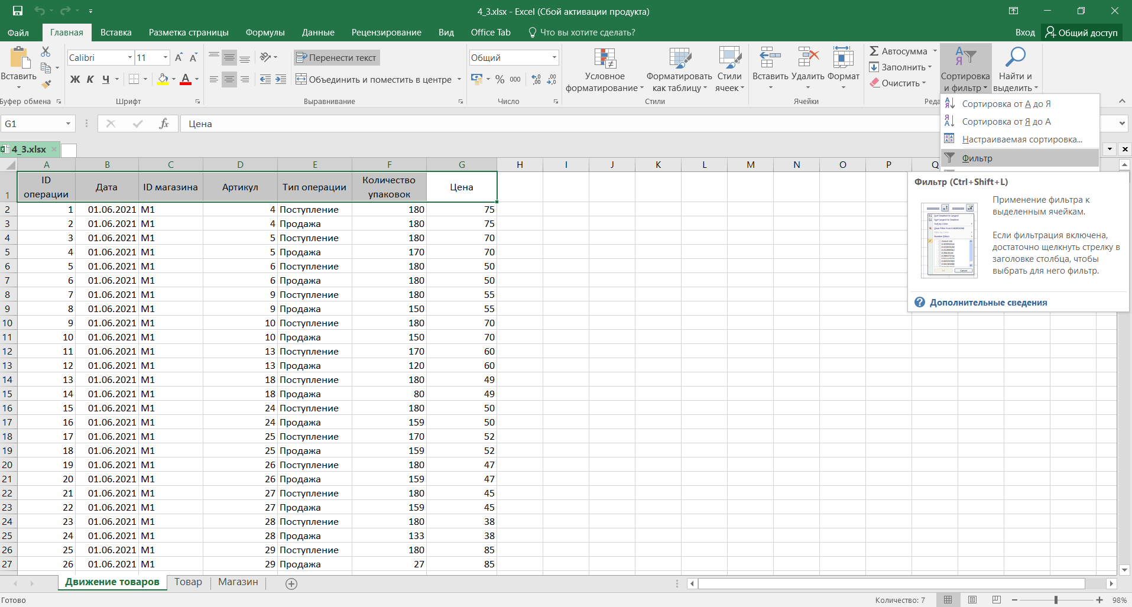Open the font size dropdown
Viewport: 1132px width, 607px height.
pos(166,57)
